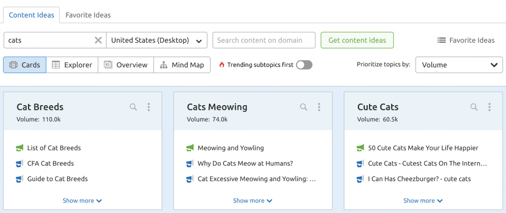
Task: Open the United States (Desktop) location dropdown
Action: [157, 40]
